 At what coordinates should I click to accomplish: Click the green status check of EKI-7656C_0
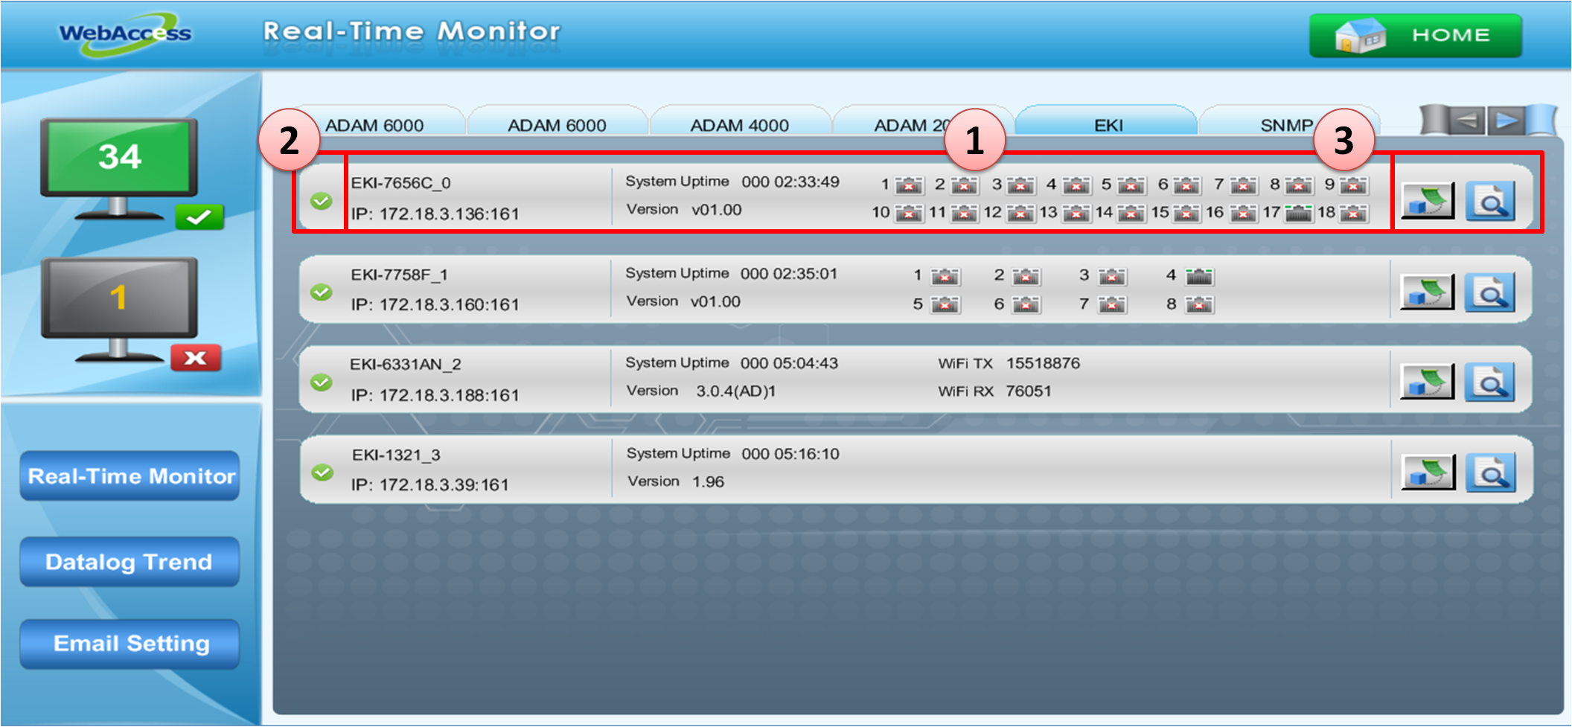point(321,201)
